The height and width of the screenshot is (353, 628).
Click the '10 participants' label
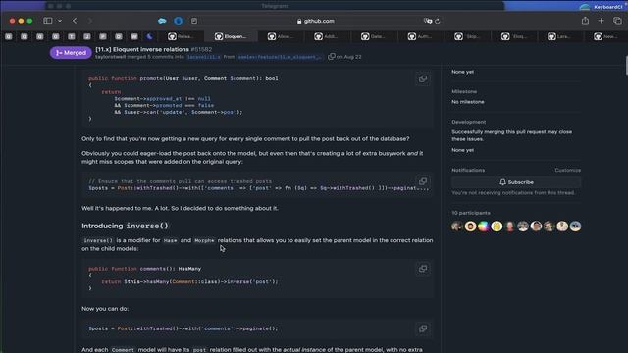[471, 213]
